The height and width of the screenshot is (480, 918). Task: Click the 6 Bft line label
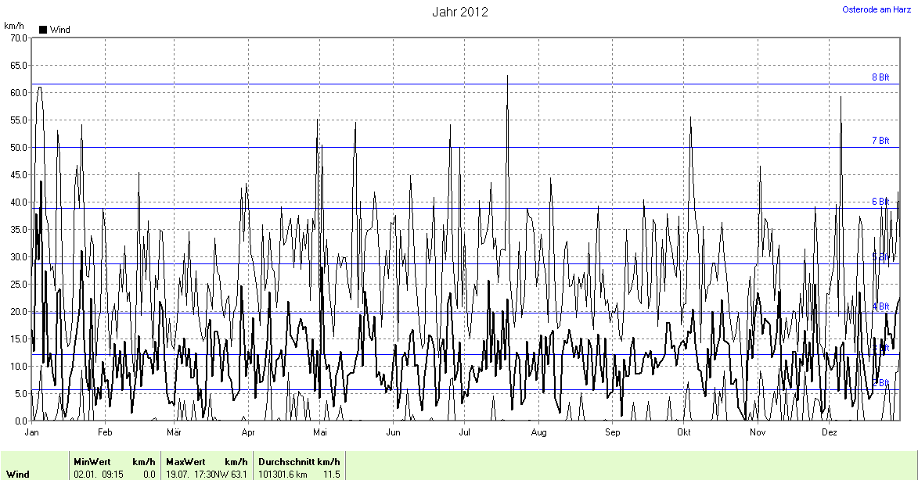(880, 202)
